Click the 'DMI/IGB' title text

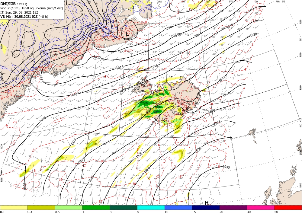[x=8, y=3]
